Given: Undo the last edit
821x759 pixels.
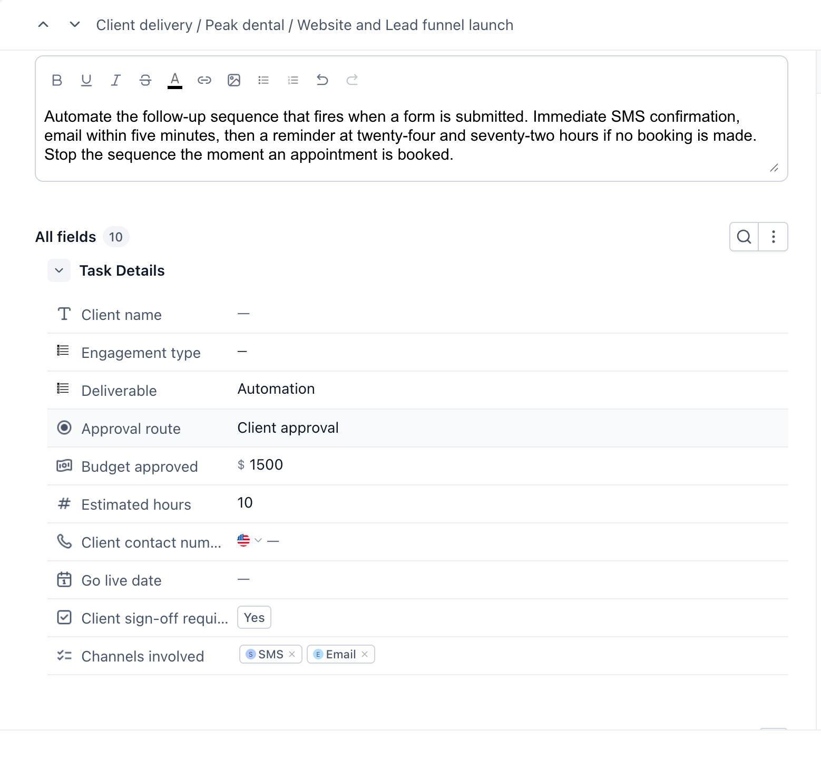Looking at the screenshot, I should [322, 80].
